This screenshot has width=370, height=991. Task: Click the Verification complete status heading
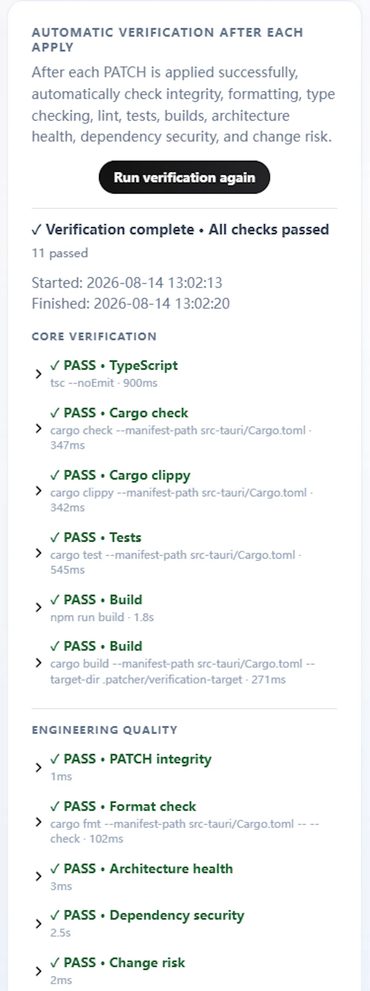(x=180, y=229)
